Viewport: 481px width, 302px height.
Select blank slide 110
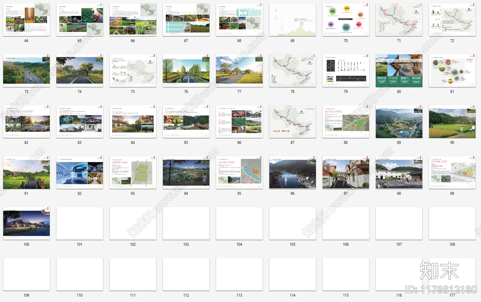(80, 274)
